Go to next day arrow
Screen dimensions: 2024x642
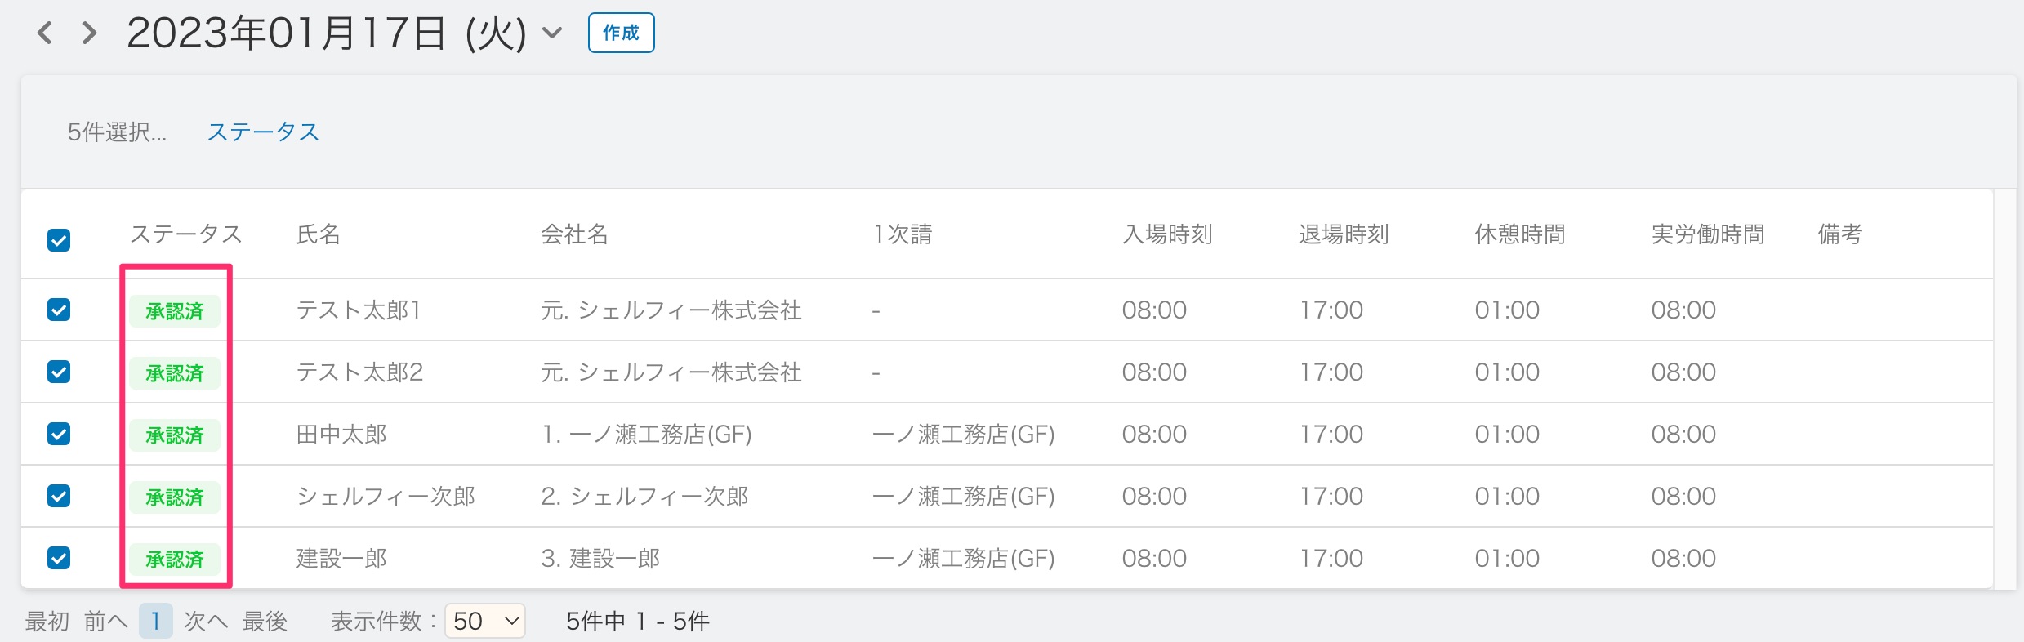pos(90,33)
